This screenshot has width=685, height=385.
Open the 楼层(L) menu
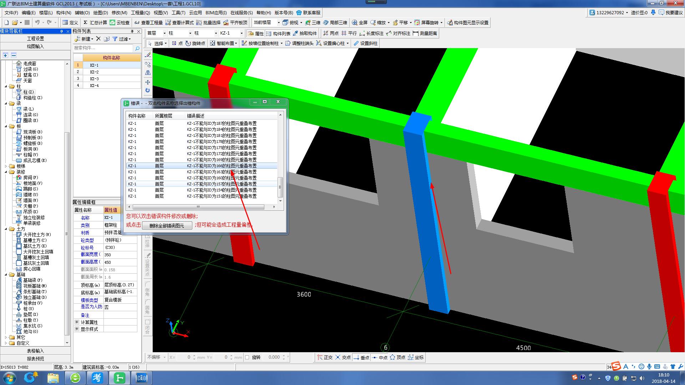(46, 13)
